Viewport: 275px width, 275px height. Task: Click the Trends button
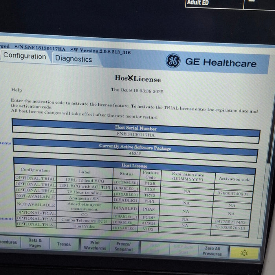point(64,244)
